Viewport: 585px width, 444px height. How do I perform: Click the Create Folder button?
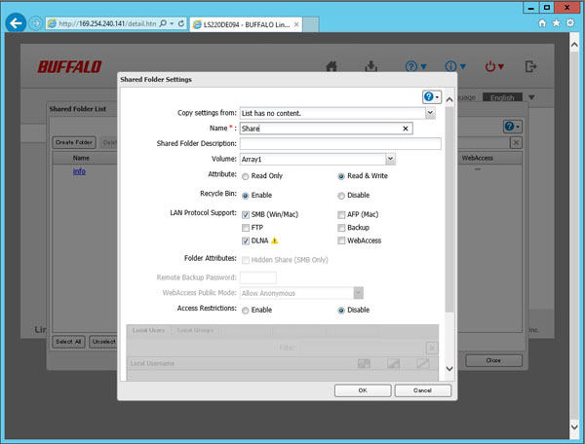point(73,142)
